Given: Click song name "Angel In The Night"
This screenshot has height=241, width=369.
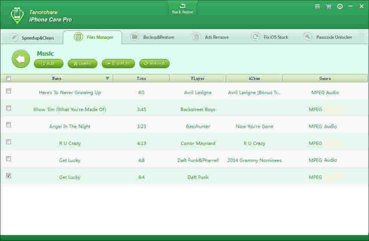Looking at the screenshot, I should coord(70,127).
